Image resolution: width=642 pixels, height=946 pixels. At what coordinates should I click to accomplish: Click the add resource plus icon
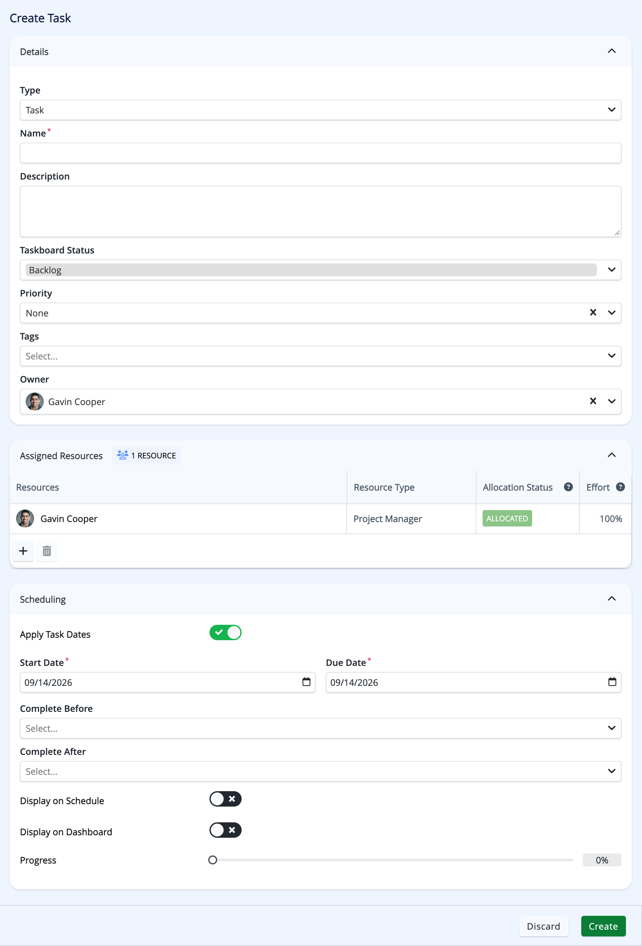click(x=23, y=551)
